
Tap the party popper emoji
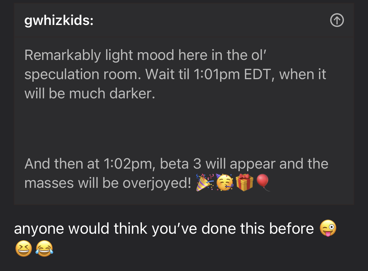(205, 182)
